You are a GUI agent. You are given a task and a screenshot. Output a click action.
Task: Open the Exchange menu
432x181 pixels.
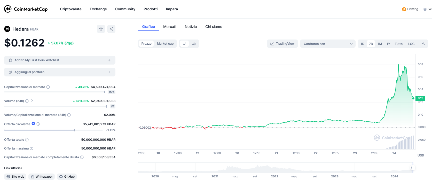click(98, 9)
